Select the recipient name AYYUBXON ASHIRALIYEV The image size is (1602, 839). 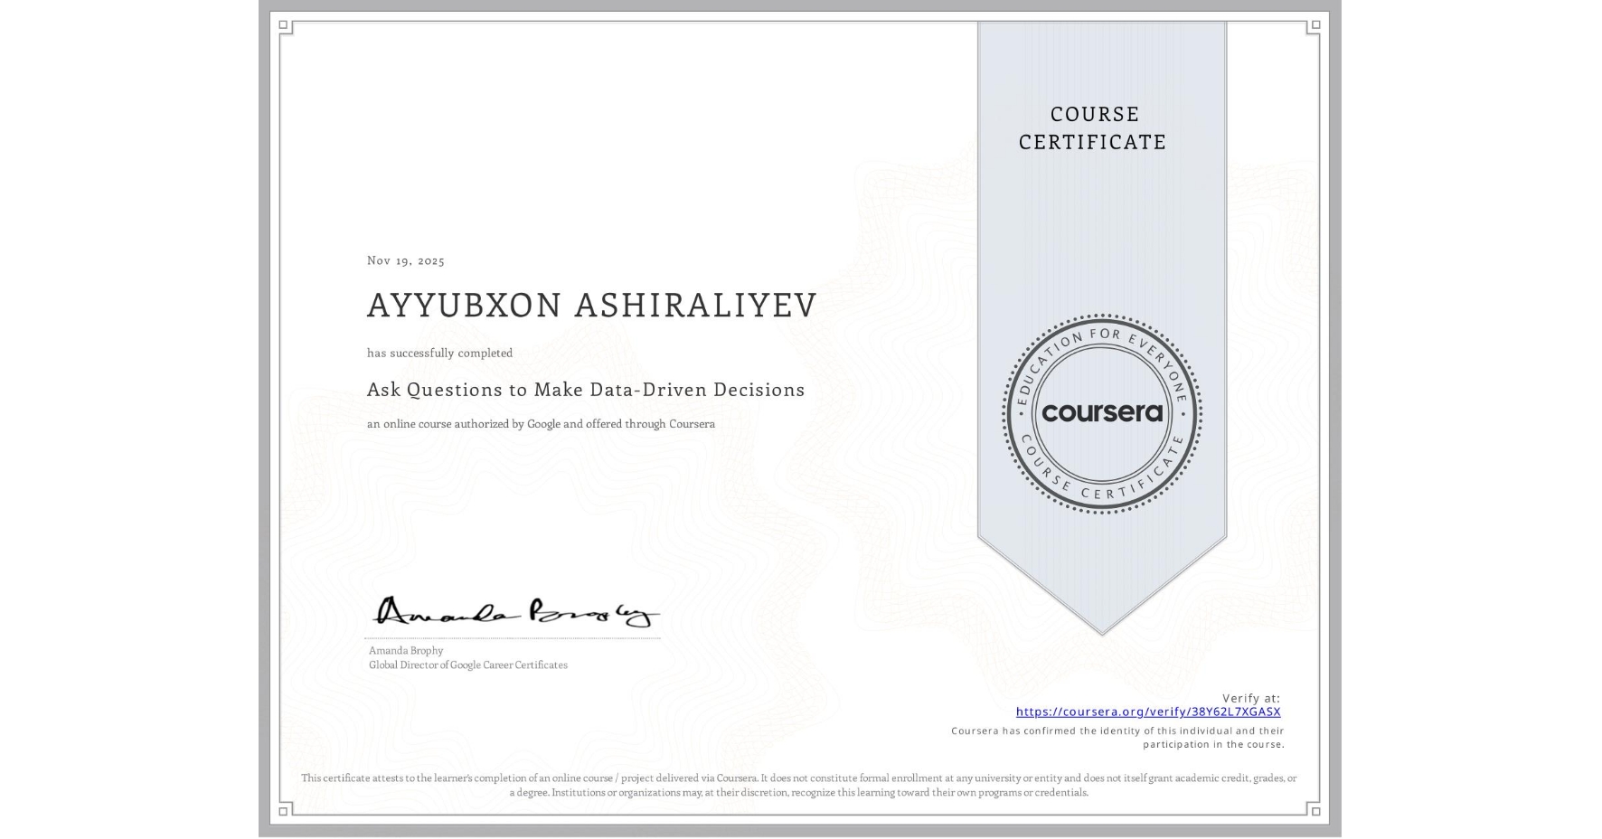point(592,305)
